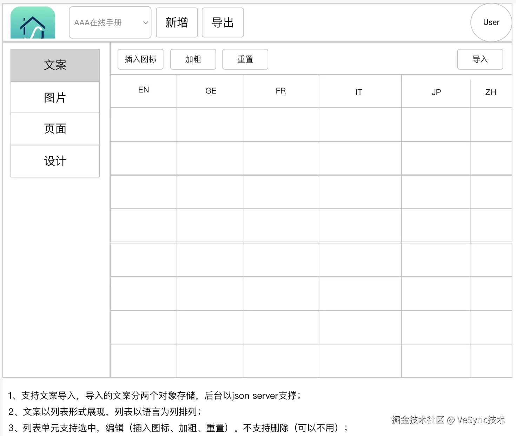The width and height of the screenshot is (516, 436).
Task: Open the 图片 sidebar section
Action: 55,97
